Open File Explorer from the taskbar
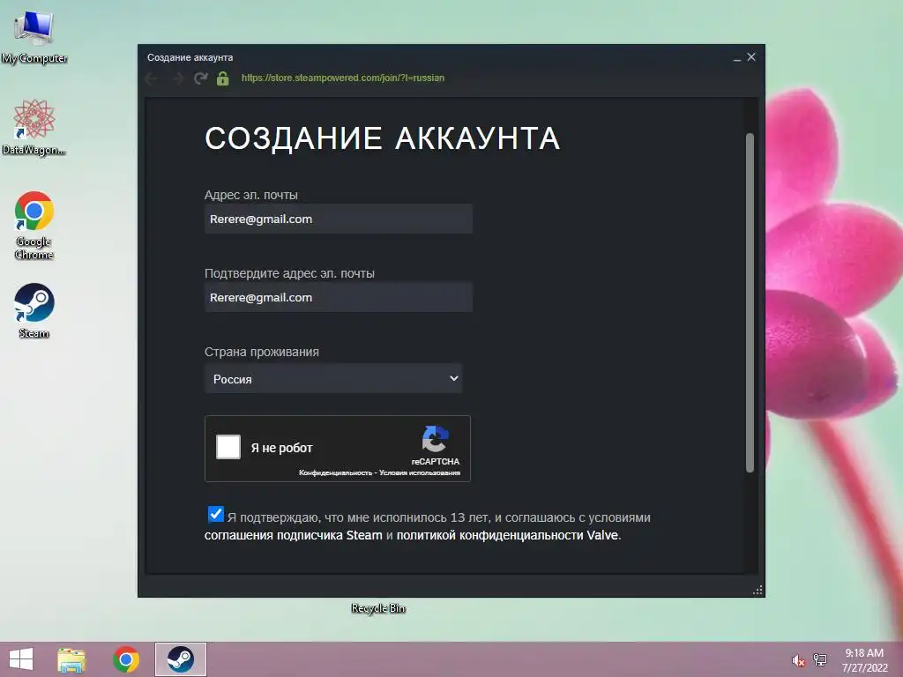Screen dimensions: 903x677 coord(71,659)
